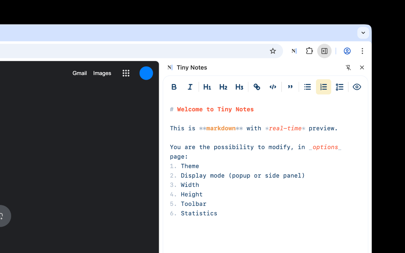Insert a code block
This screenshot has width=405, height=253.
coord(273,87)
